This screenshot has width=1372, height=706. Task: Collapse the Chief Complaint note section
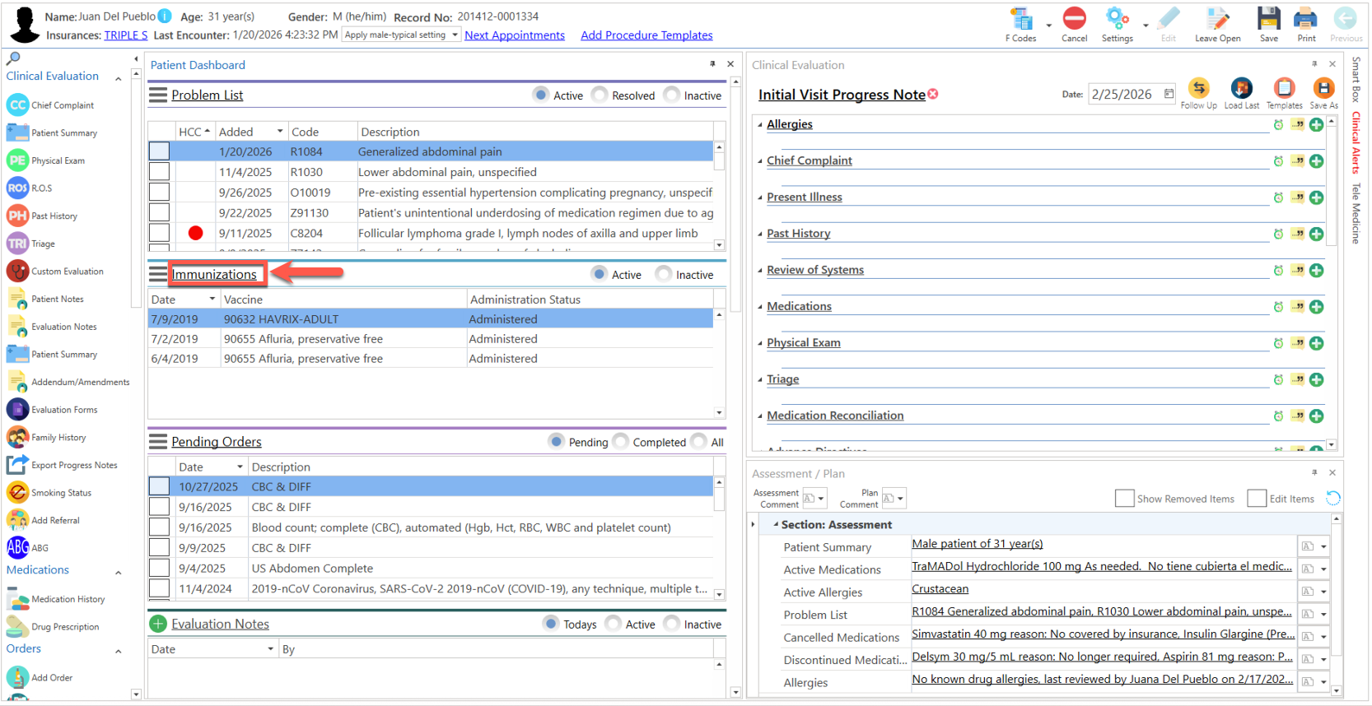760,161
